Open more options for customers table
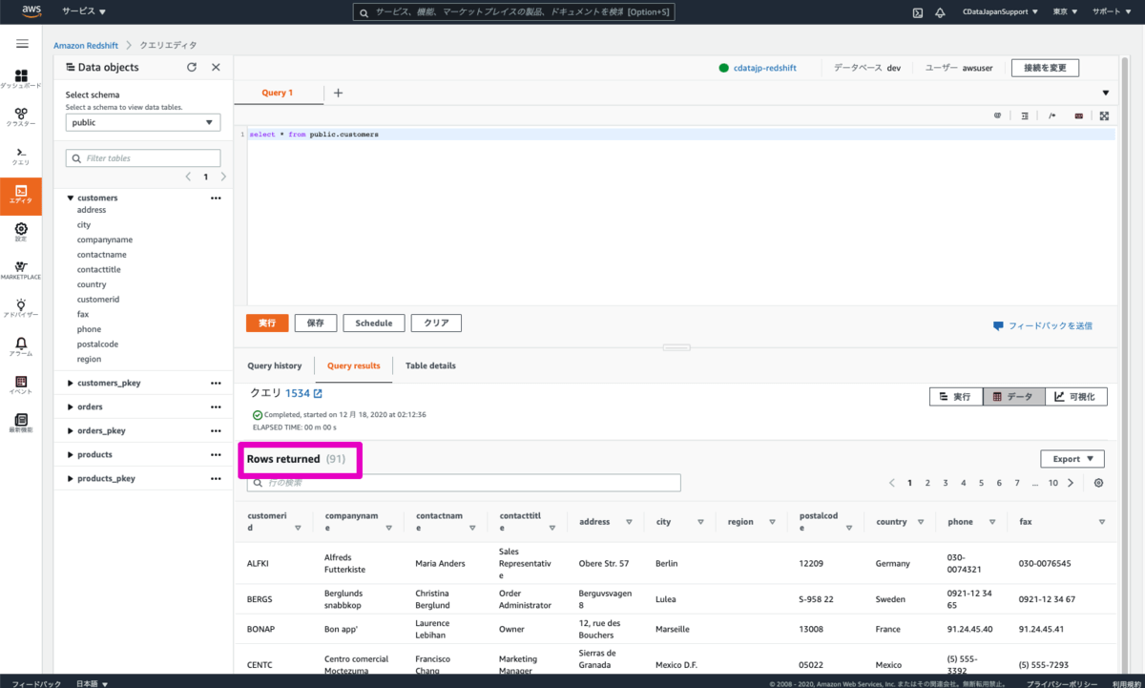This screenshot has width=1145, height=688. pos(216,198)
